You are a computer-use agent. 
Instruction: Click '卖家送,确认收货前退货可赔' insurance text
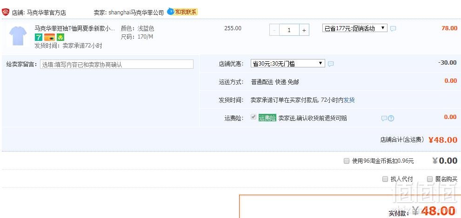click(x=313, y=118)
